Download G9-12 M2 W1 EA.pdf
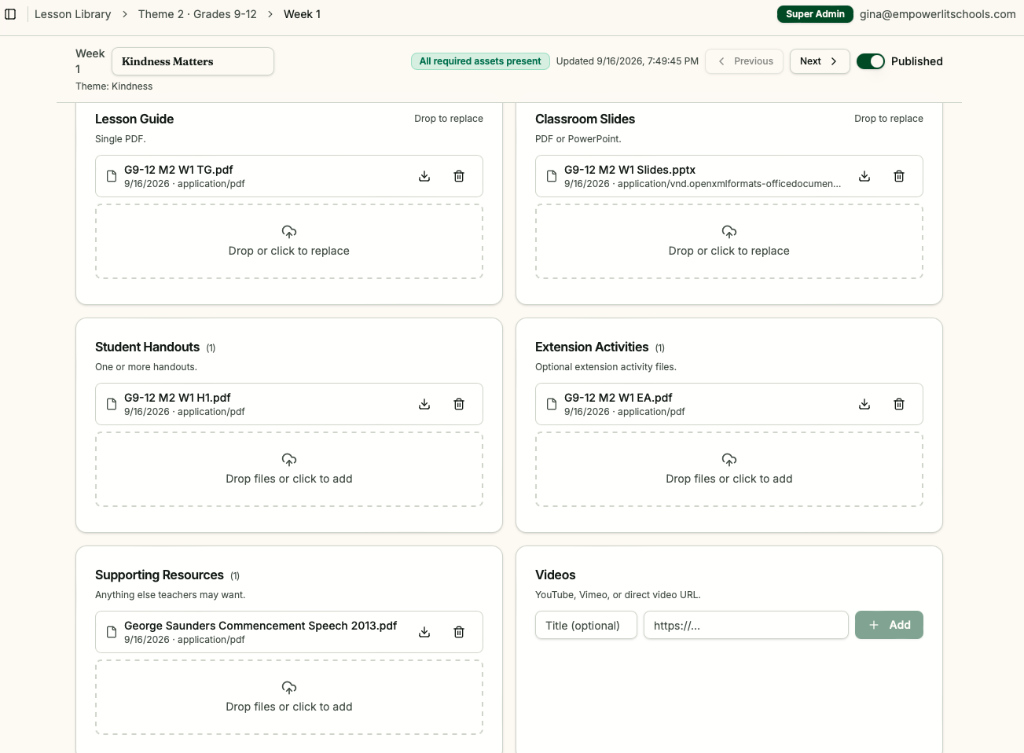 [x=864, y=404]
